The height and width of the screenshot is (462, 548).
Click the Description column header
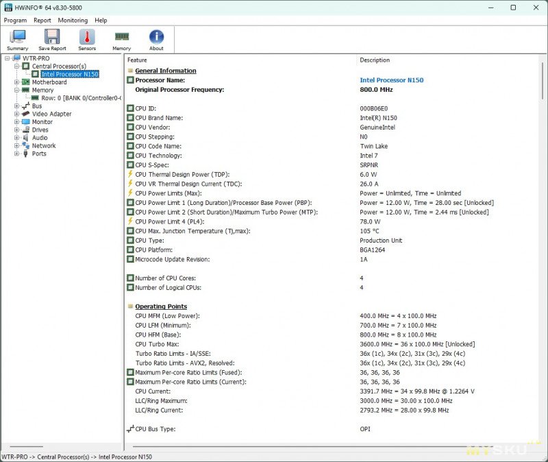(375, 60)
